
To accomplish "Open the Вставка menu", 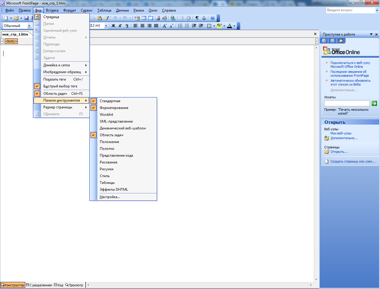I will click(52, 10).
